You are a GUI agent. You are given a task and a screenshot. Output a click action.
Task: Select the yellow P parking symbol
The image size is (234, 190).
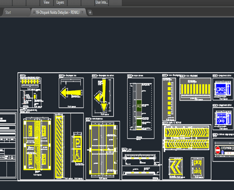78,143
